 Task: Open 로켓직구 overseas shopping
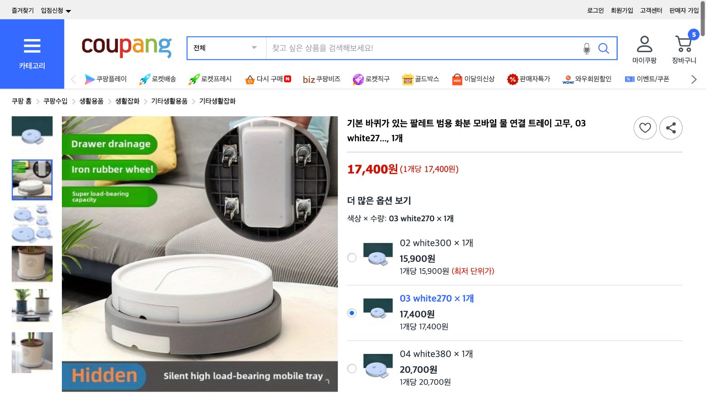coord(371,79)
